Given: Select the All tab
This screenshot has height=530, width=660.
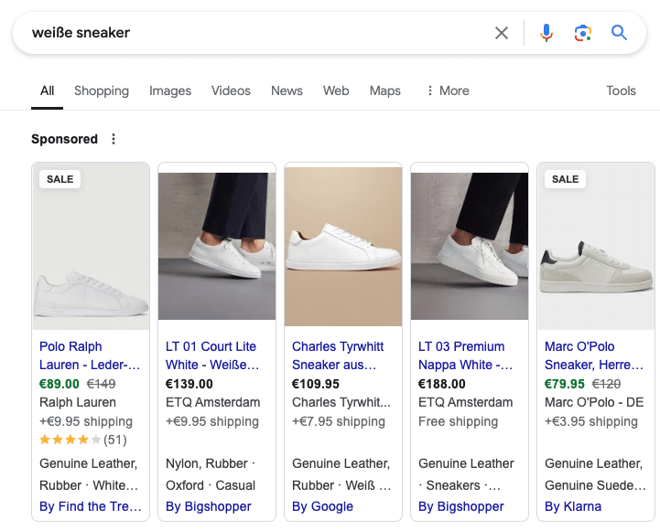Looking at the screenshot, I should point(48,90).
